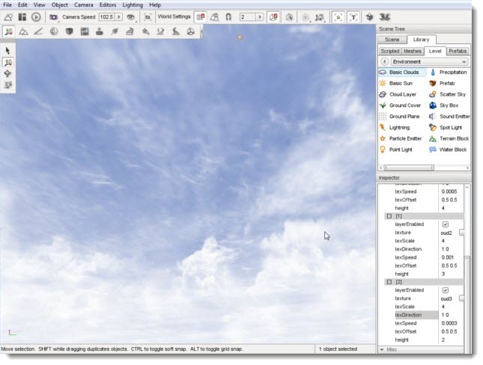Toggle the object icon rendering button
This screenshot has height=365, width=483.
point(338,17)
